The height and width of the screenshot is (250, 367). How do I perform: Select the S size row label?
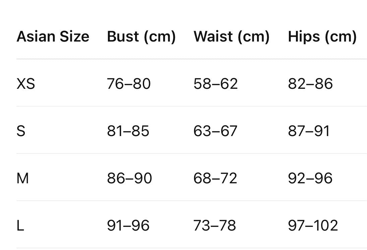click(21, 131)
